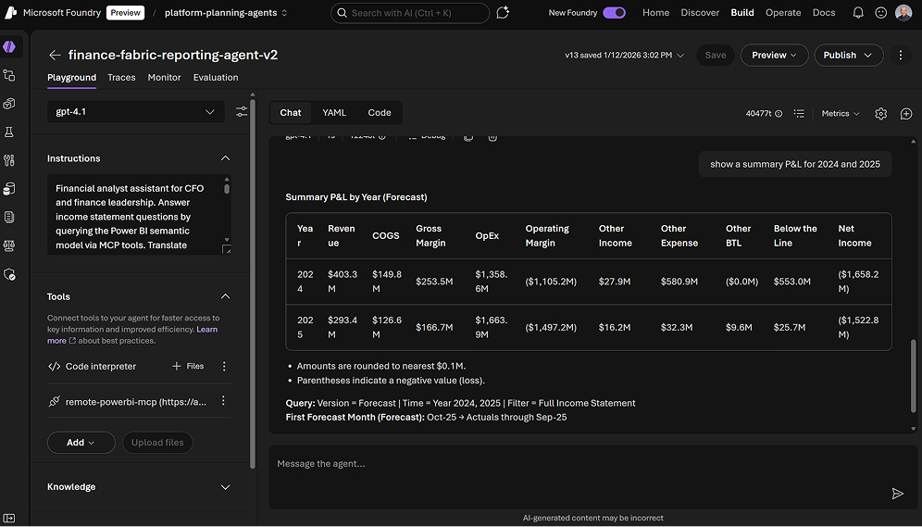Go to Home in top navigation
Screen dimensions: 922x527
click(x=655, y=12)
